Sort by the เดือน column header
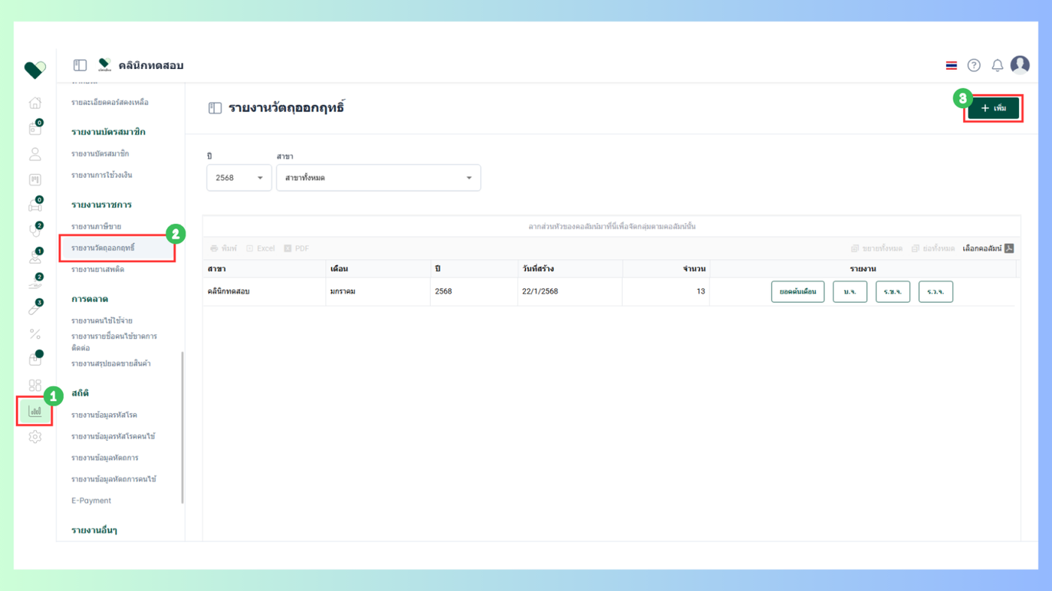Screen dimensions: 1052x591 click(378, 269)
